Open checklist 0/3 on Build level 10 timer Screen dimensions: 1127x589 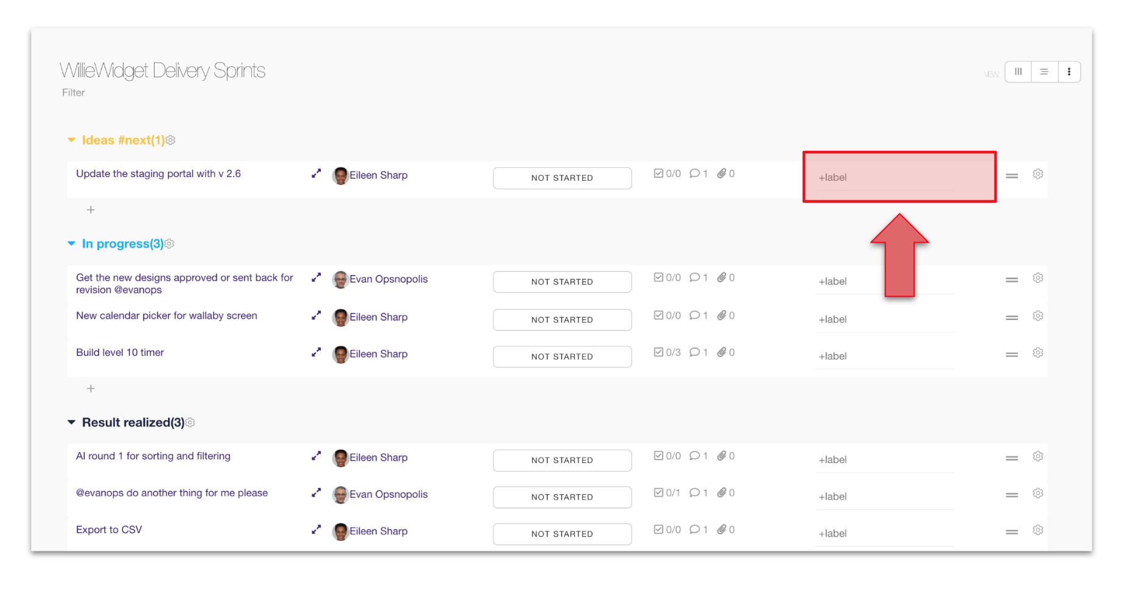[667, 353]
